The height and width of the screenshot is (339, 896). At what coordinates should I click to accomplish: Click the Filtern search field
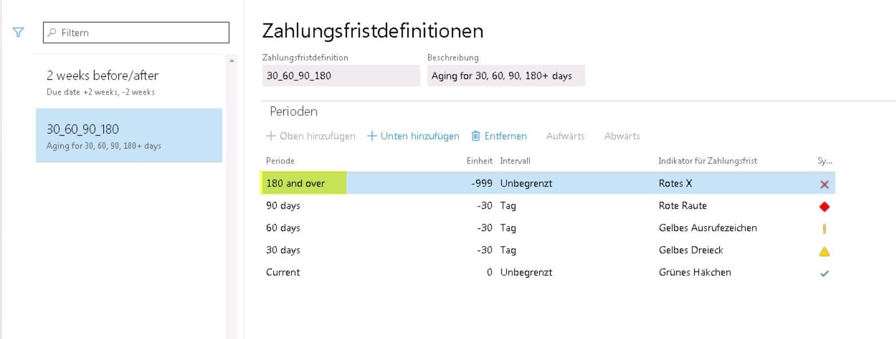click(136, 33)
